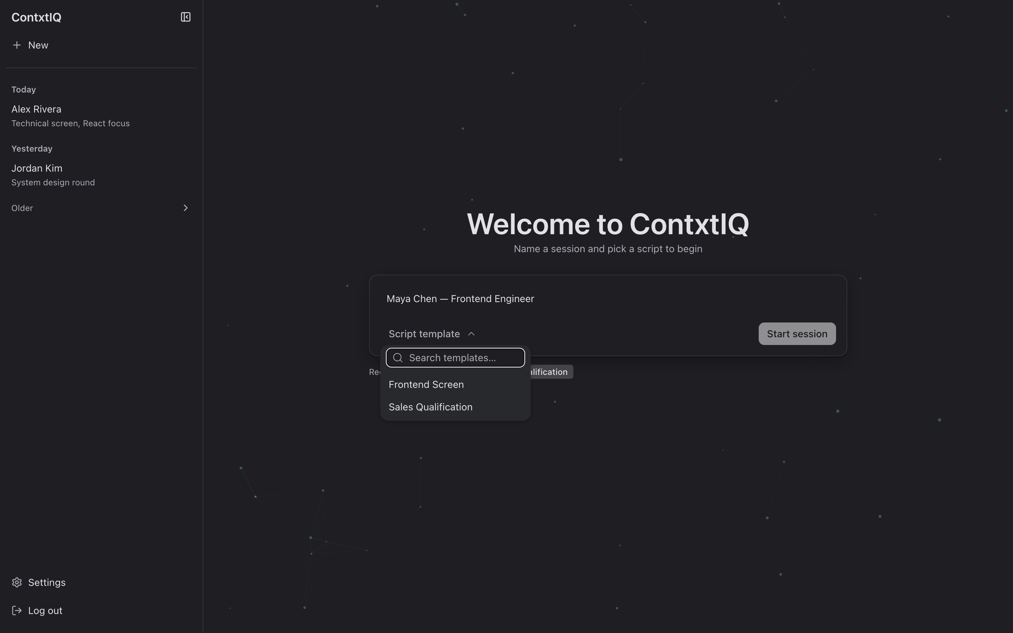Click 'Technical screen, React focus' subtitle
Viewport: 1013px width, 633px height.
(x=70, y=123)
